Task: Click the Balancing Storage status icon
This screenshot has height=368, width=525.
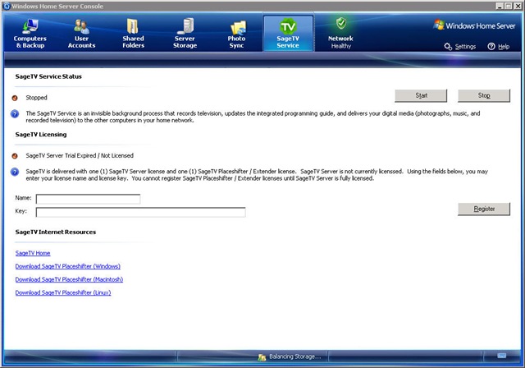Action: point(262,357)
